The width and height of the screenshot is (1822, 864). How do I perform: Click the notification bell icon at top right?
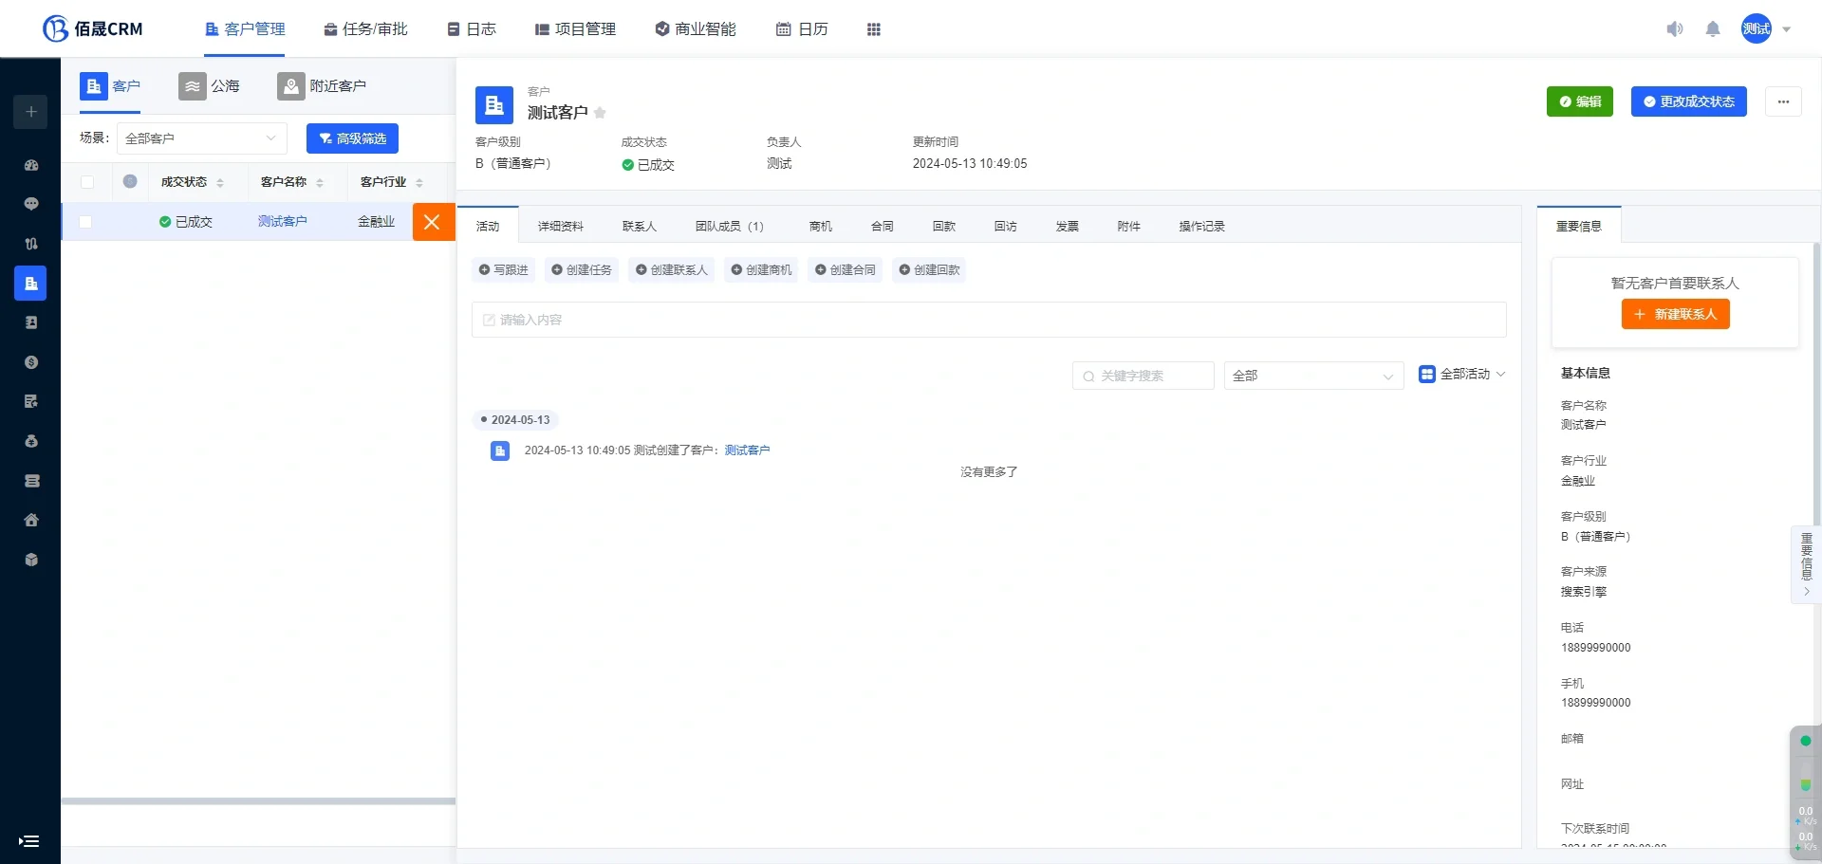tap(1713, 28)
